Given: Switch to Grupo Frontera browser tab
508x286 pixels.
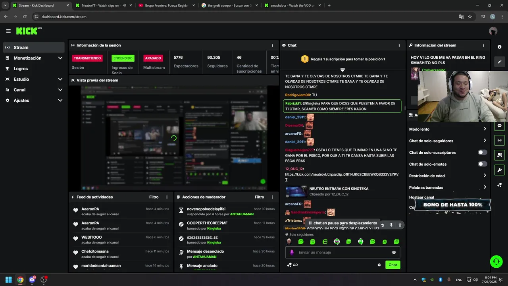Looking at the screenshot, I should [167, 6].
